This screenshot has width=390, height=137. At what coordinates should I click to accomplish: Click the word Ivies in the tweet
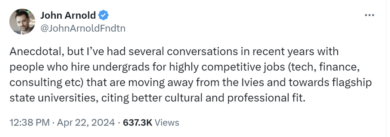click(266, 82)
